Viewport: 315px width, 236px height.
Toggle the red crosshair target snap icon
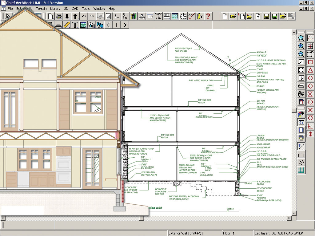(310, 134)
